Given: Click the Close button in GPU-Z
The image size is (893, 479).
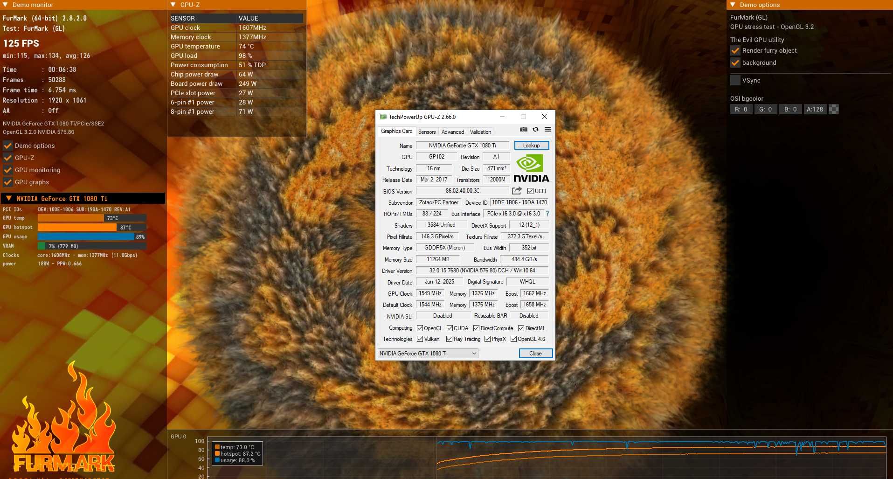Looking at the screenshot, I should click(x=535, y=354).
